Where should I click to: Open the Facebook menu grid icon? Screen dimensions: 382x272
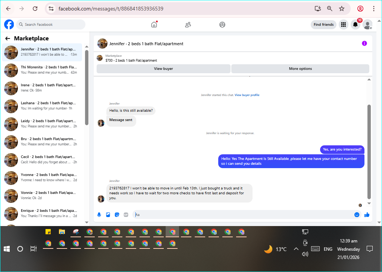coord(344,24)
